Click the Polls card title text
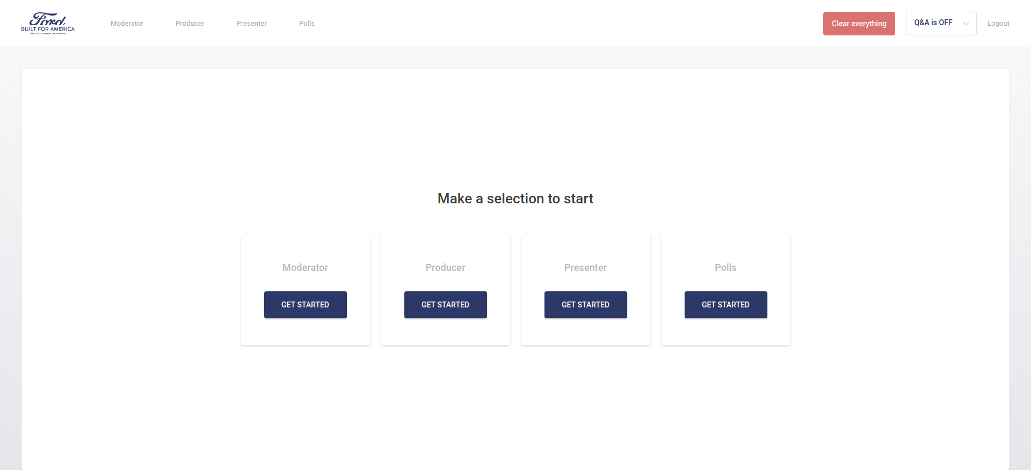 point(725,268)
